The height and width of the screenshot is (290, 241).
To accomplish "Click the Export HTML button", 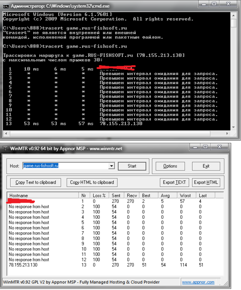I will (206, 182).
